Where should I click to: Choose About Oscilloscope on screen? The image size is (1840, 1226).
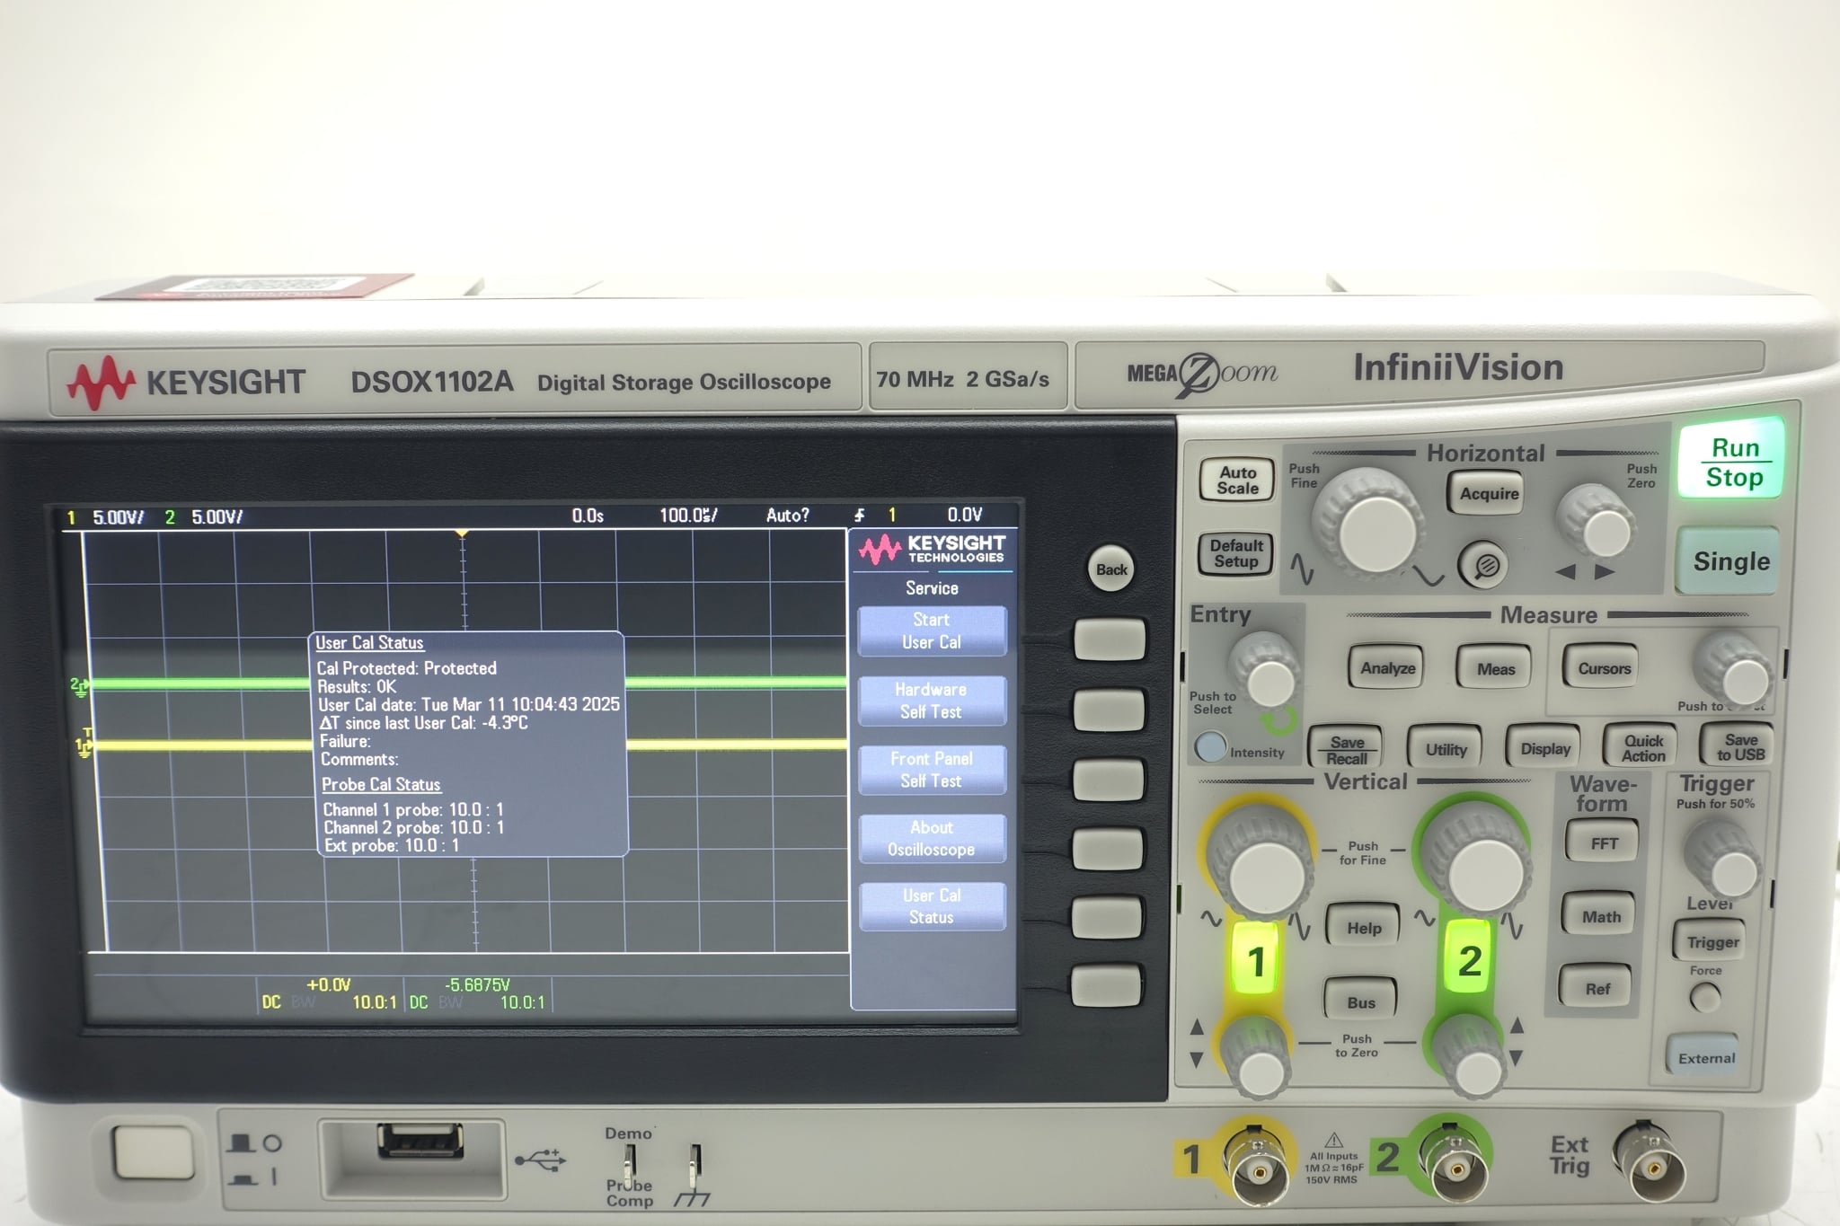pyautogui.click(x=932, y=838)
